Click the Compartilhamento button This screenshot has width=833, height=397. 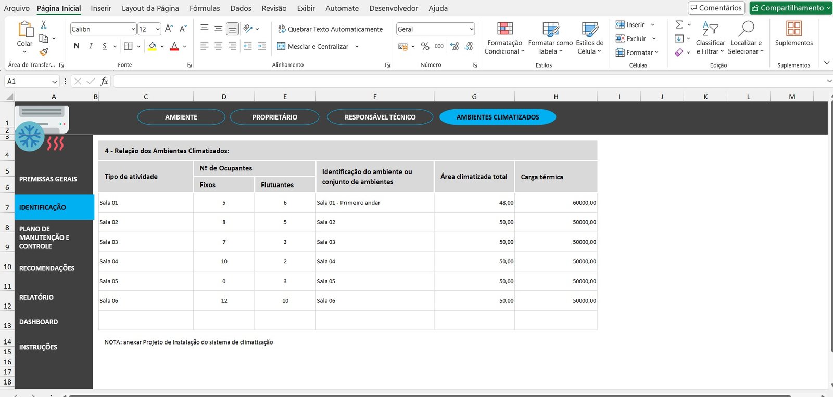791,8
